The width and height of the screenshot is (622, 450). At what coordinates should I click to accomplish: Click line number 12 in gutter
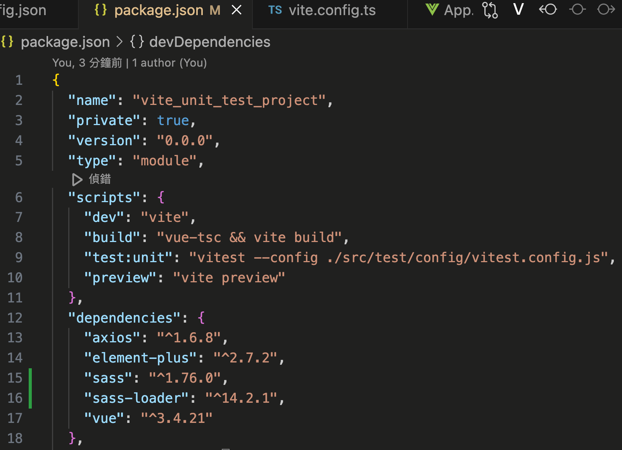(15, 318)
